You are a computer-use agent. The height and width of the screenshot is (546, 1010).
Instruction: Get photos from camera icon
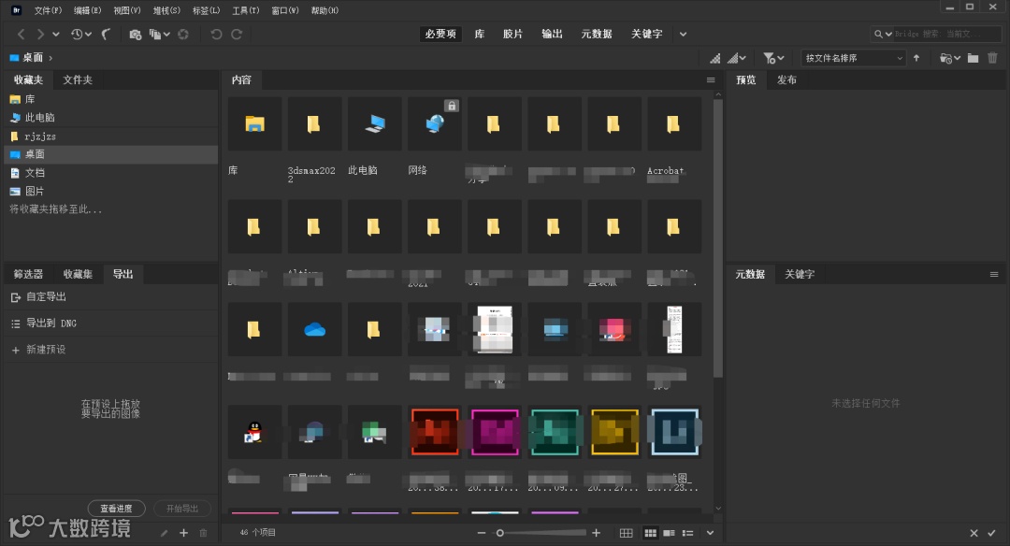136,34
